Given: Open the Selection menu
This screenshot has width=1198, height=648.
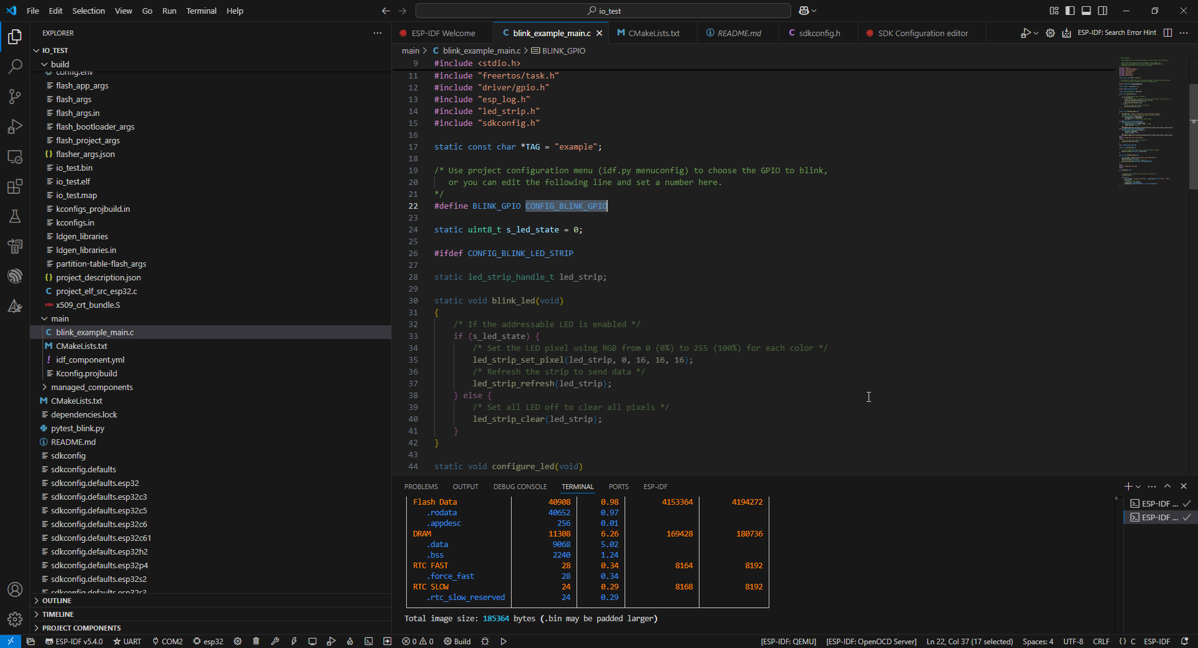Looking at the screenshot, I should coord(88,11).
